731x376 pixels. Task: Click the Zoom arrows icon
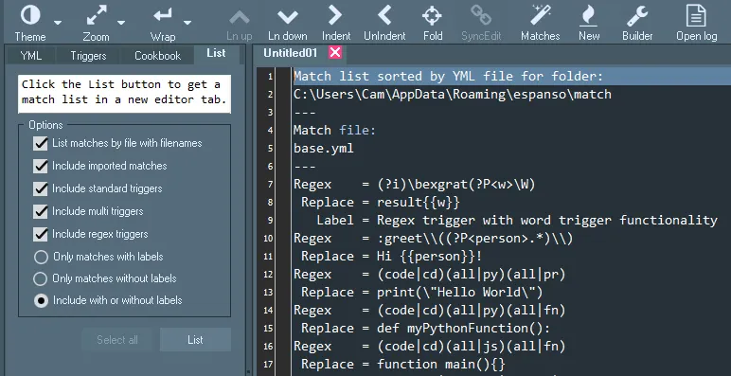click(97, 15)
